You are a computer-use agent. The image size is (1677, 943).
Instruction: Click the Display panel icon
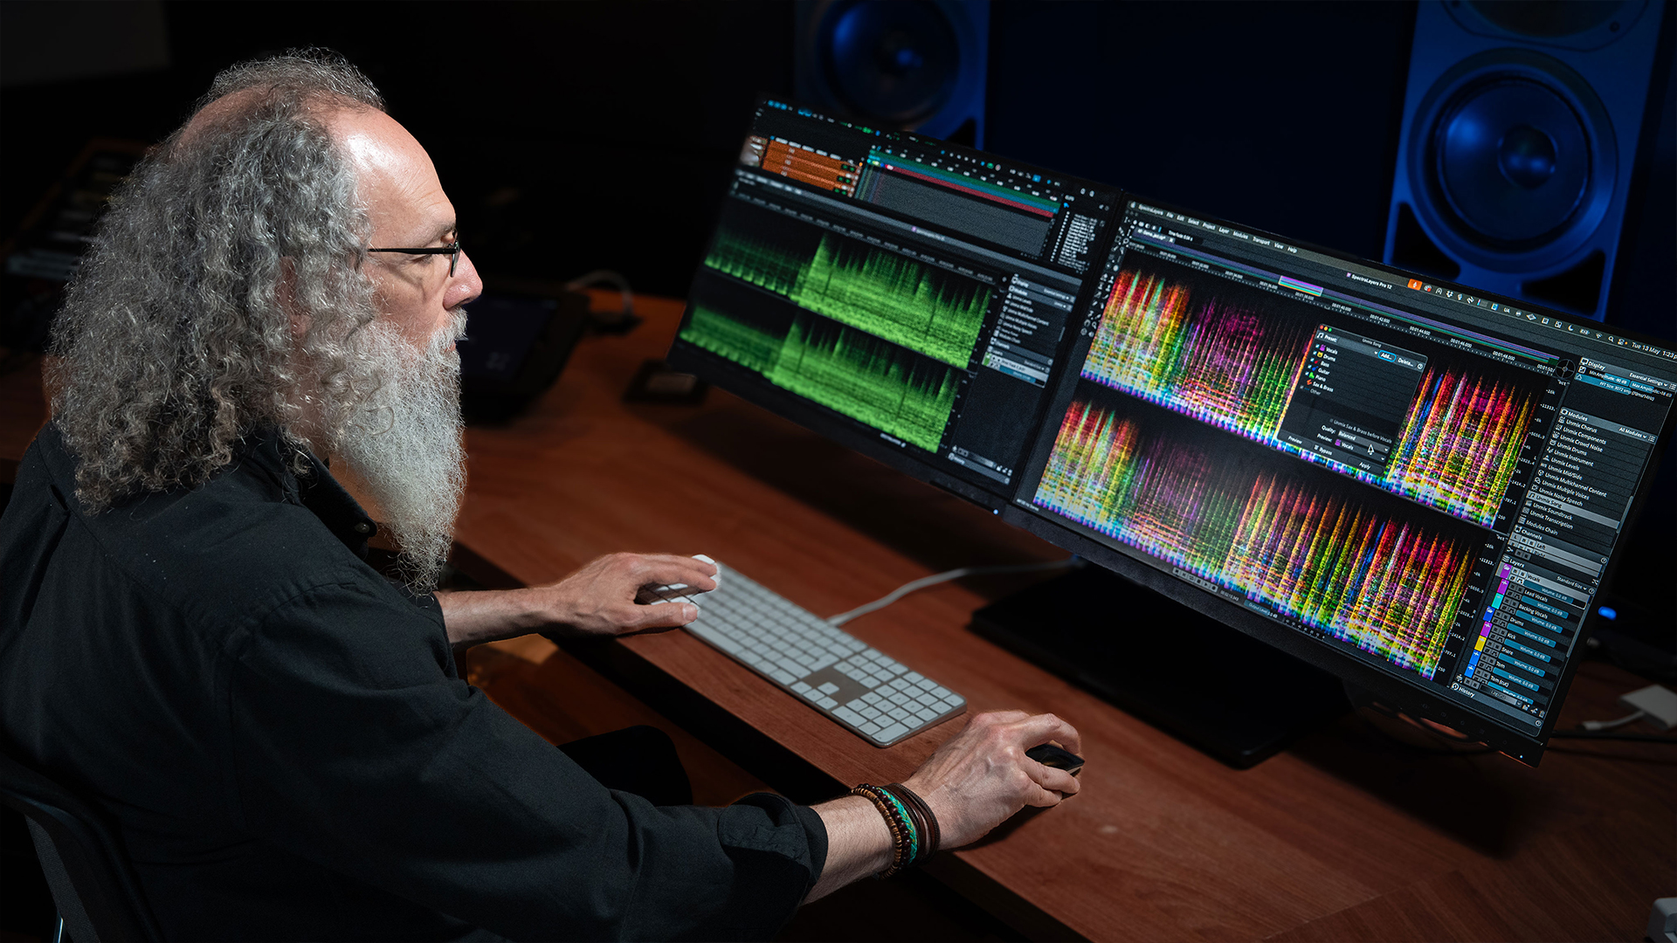pos(1584,361)
